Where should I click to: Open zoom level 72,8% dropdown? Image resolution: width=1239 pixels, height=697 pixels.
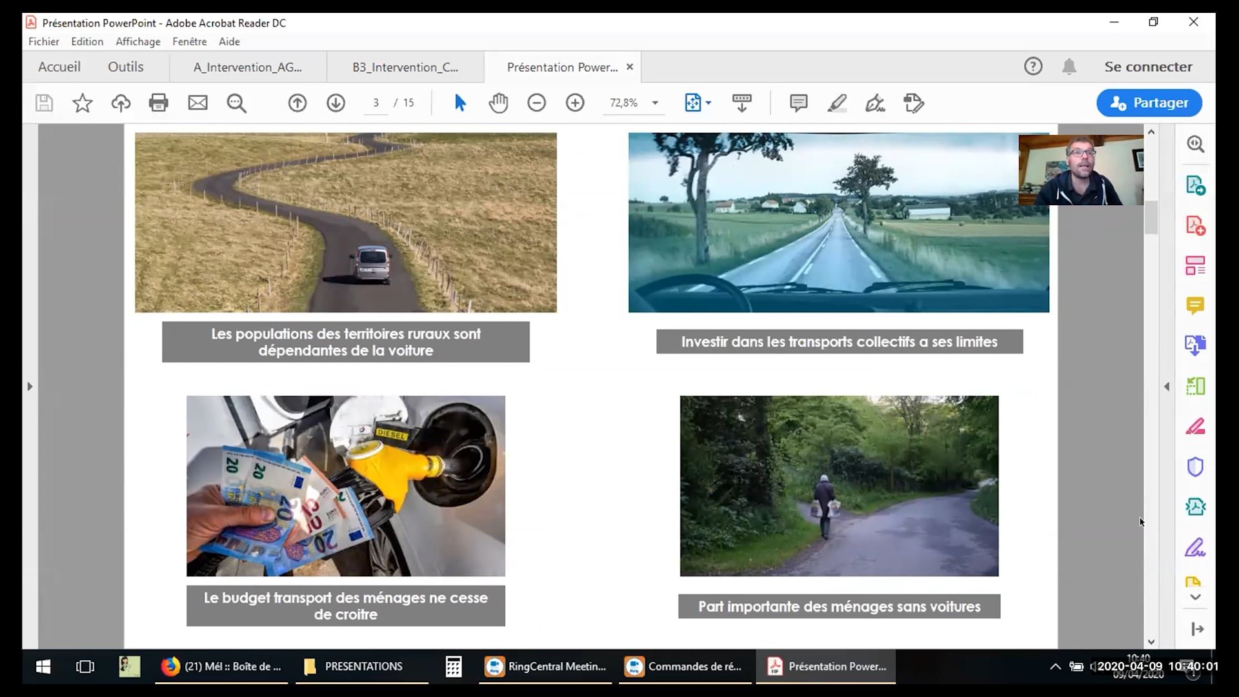click(x=655, y=103)
